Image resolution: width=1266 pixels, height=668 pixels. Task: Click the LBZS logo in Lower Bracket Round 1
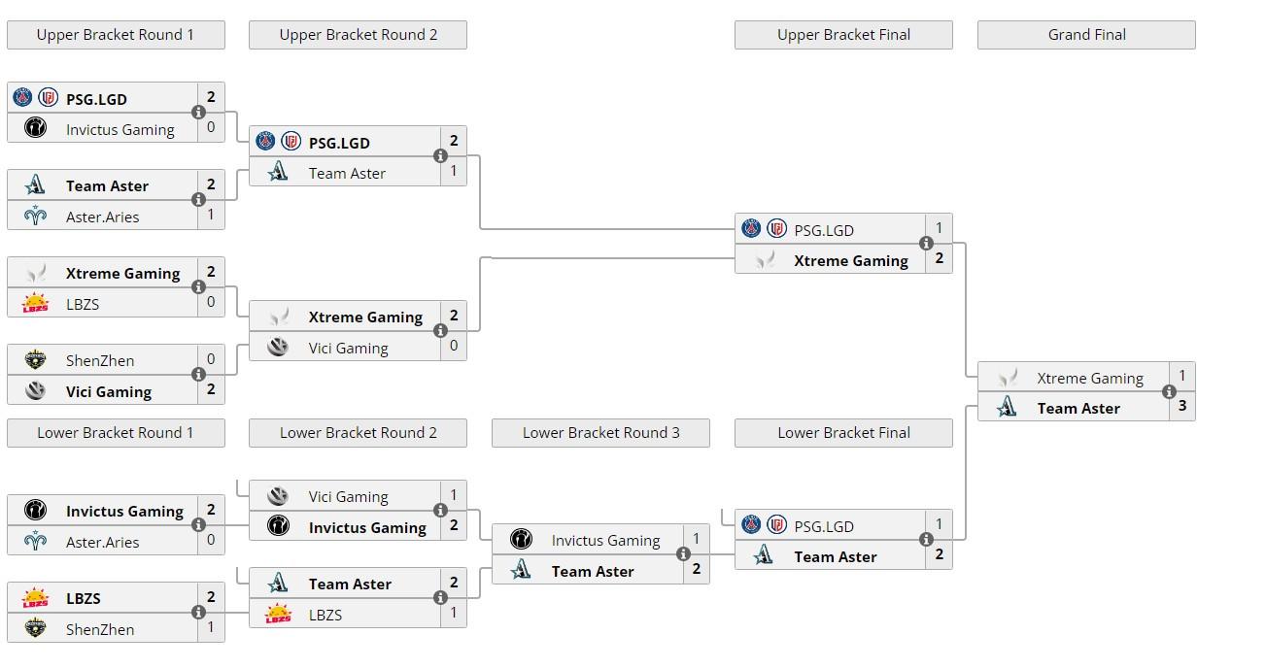point(35,598)
